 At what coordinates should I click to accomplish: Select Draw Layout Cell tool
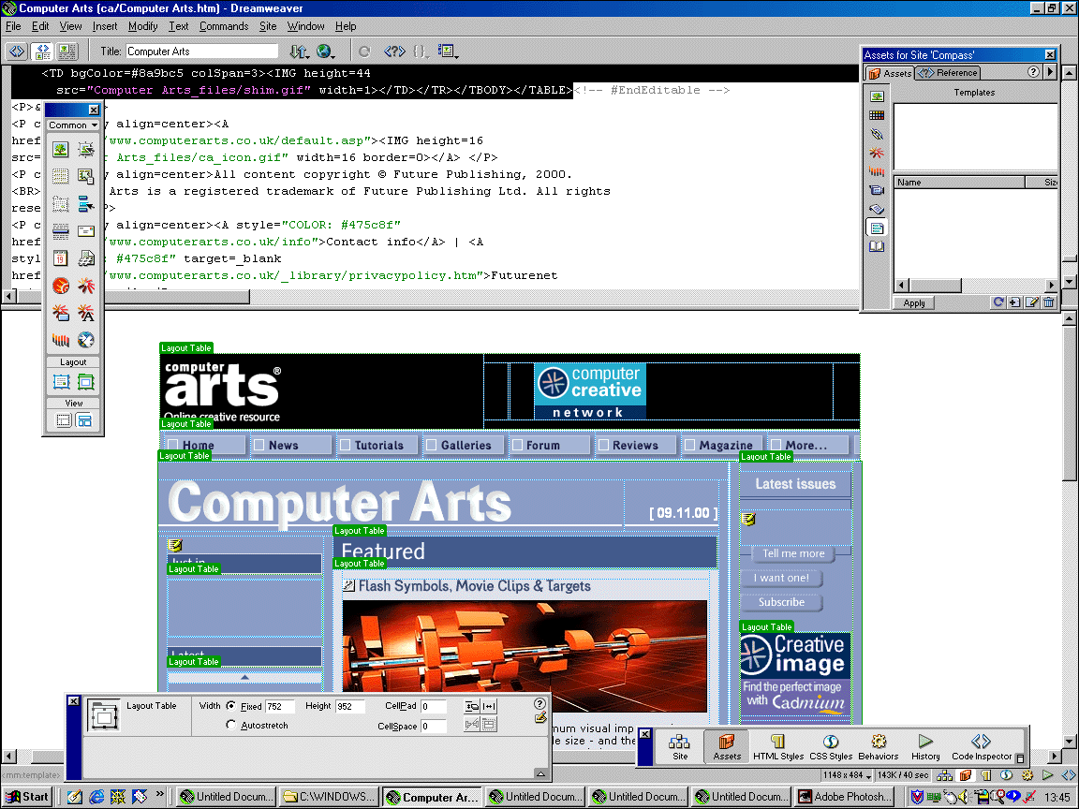[61, 381]
